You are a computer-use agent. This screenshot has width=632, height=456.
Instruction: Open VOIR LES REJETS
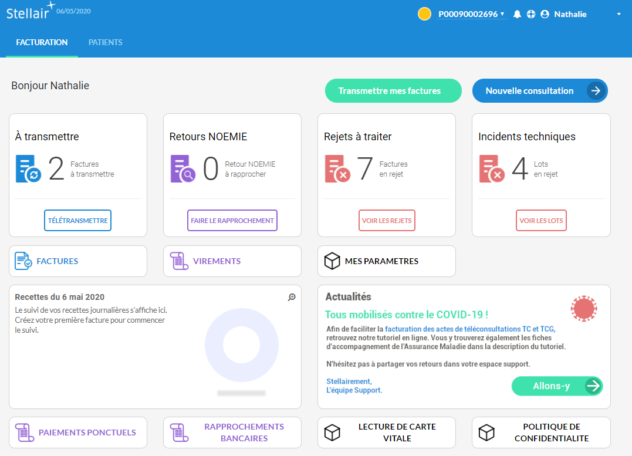[387, 221]
